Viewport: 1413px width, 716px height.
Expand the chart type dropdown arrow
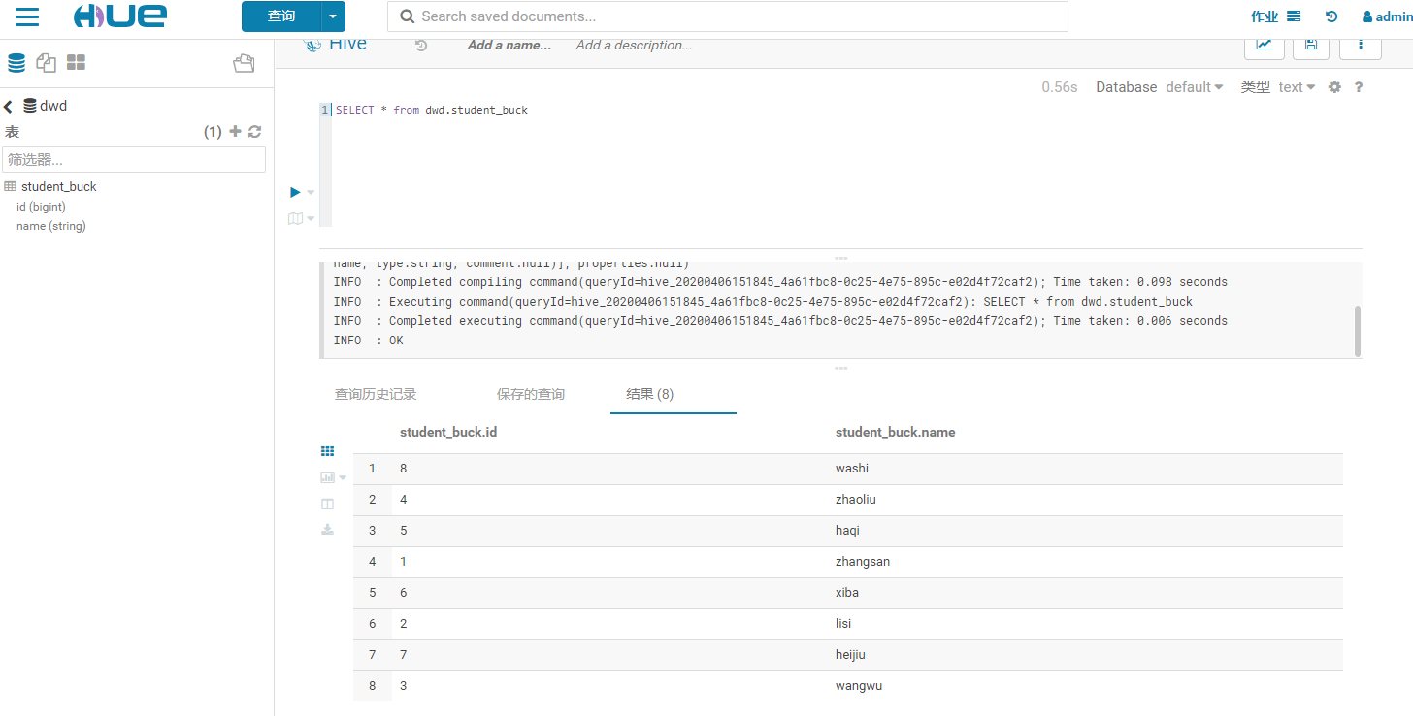point(343,478)
